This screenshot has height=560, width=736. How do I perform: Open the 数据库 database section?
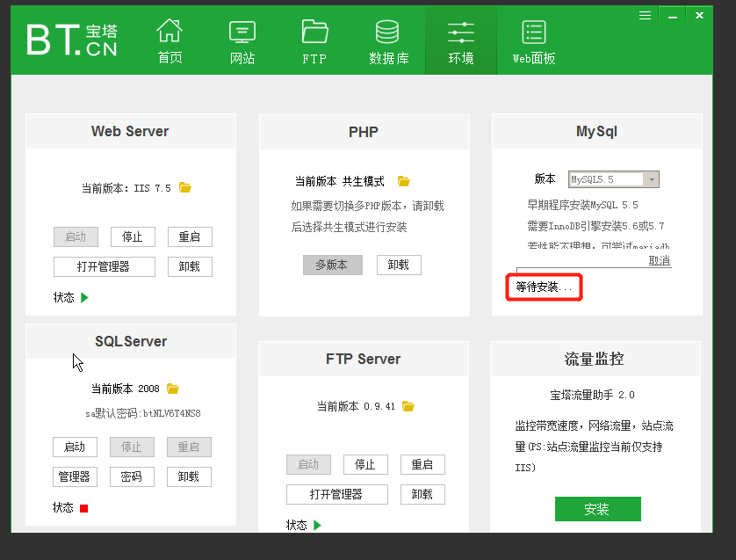[388, 40]
